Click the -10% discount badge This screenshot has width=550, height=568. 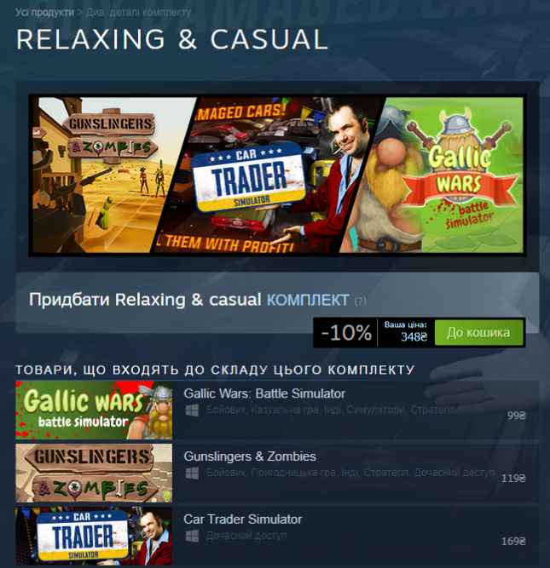(346, 333)
